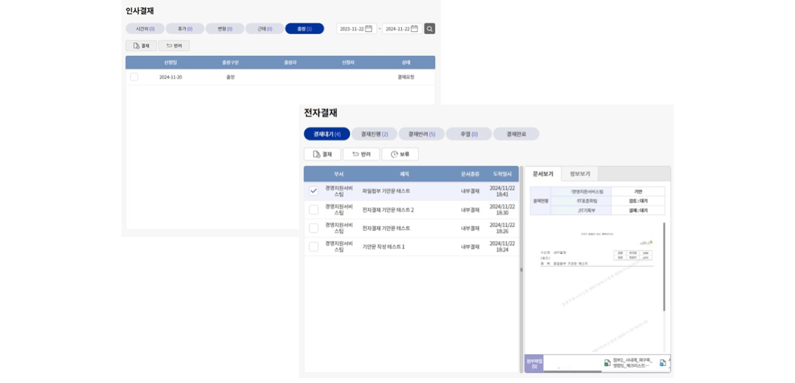Check the 2024-11-20 출장 row checkbox
This screenshot has height=383, width=795.
tap(134, 77)
